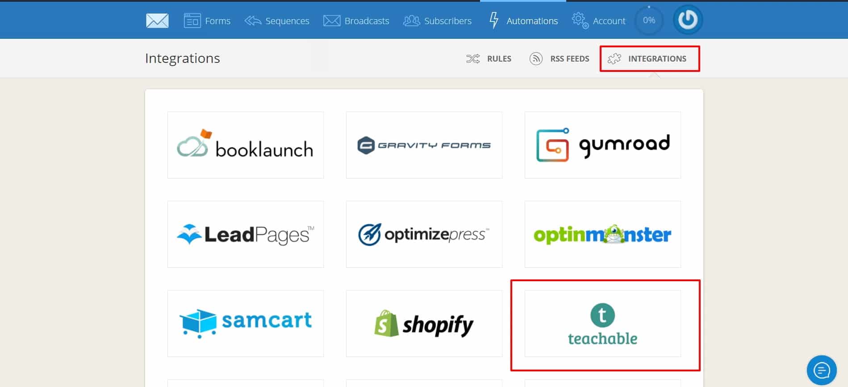Select the Gravity Forms integration card

point(424,145)
